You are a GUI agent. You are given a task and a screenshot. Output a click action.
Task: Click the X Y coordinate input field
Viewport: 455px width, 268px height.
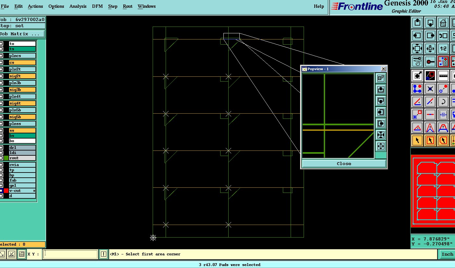pyautogui.click(x=70, y=254)
